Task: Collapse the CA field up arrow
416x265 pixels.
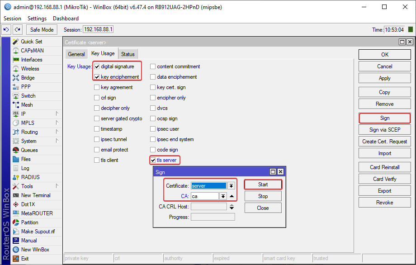Action: 232,196
